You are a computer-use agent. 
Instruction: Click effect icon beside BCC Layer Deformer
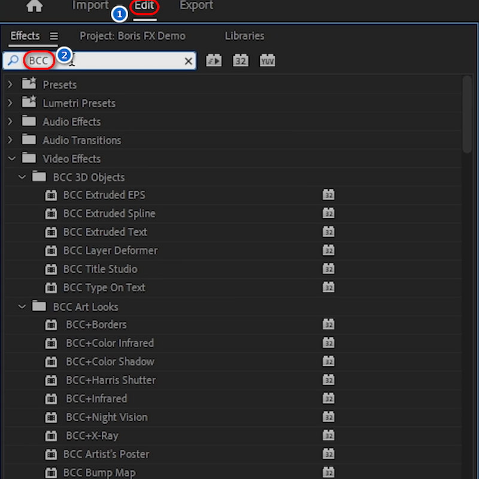tap(51, 251)
